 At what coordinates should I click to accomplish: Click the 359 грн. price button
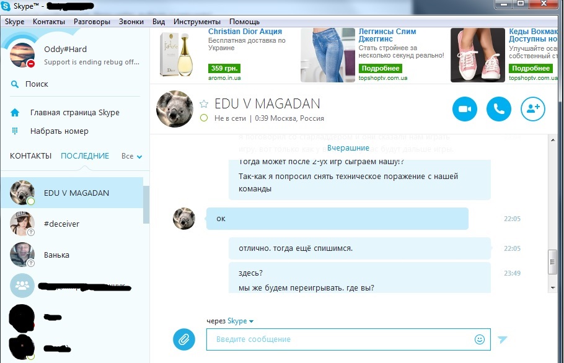click(x=224, y=68)
